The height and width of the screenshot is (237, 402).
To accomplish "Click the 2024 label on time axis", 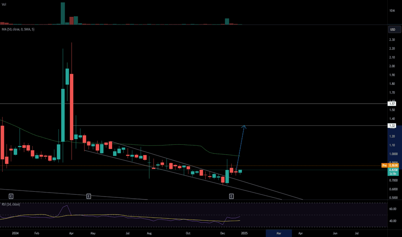I will [x=15, y=233].
